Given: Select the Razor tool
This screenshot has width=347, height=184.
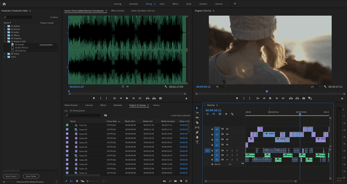Looking at the screenshot, I should coord(197,122).
